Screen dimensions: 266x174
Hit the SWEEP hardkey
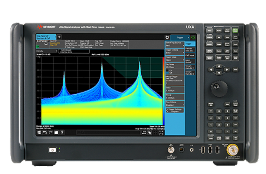[x=210, y=44]
